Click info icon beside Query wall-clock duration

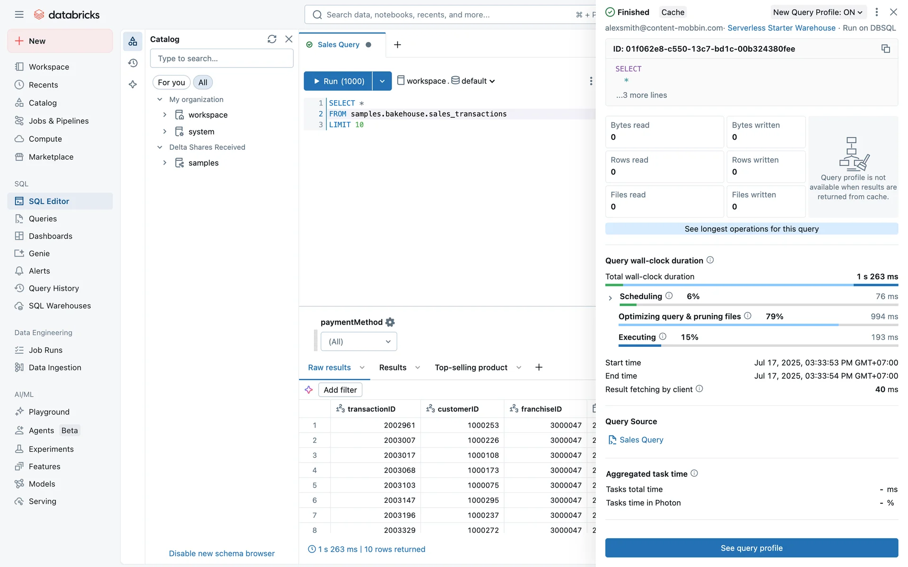(x=710, y=260)
